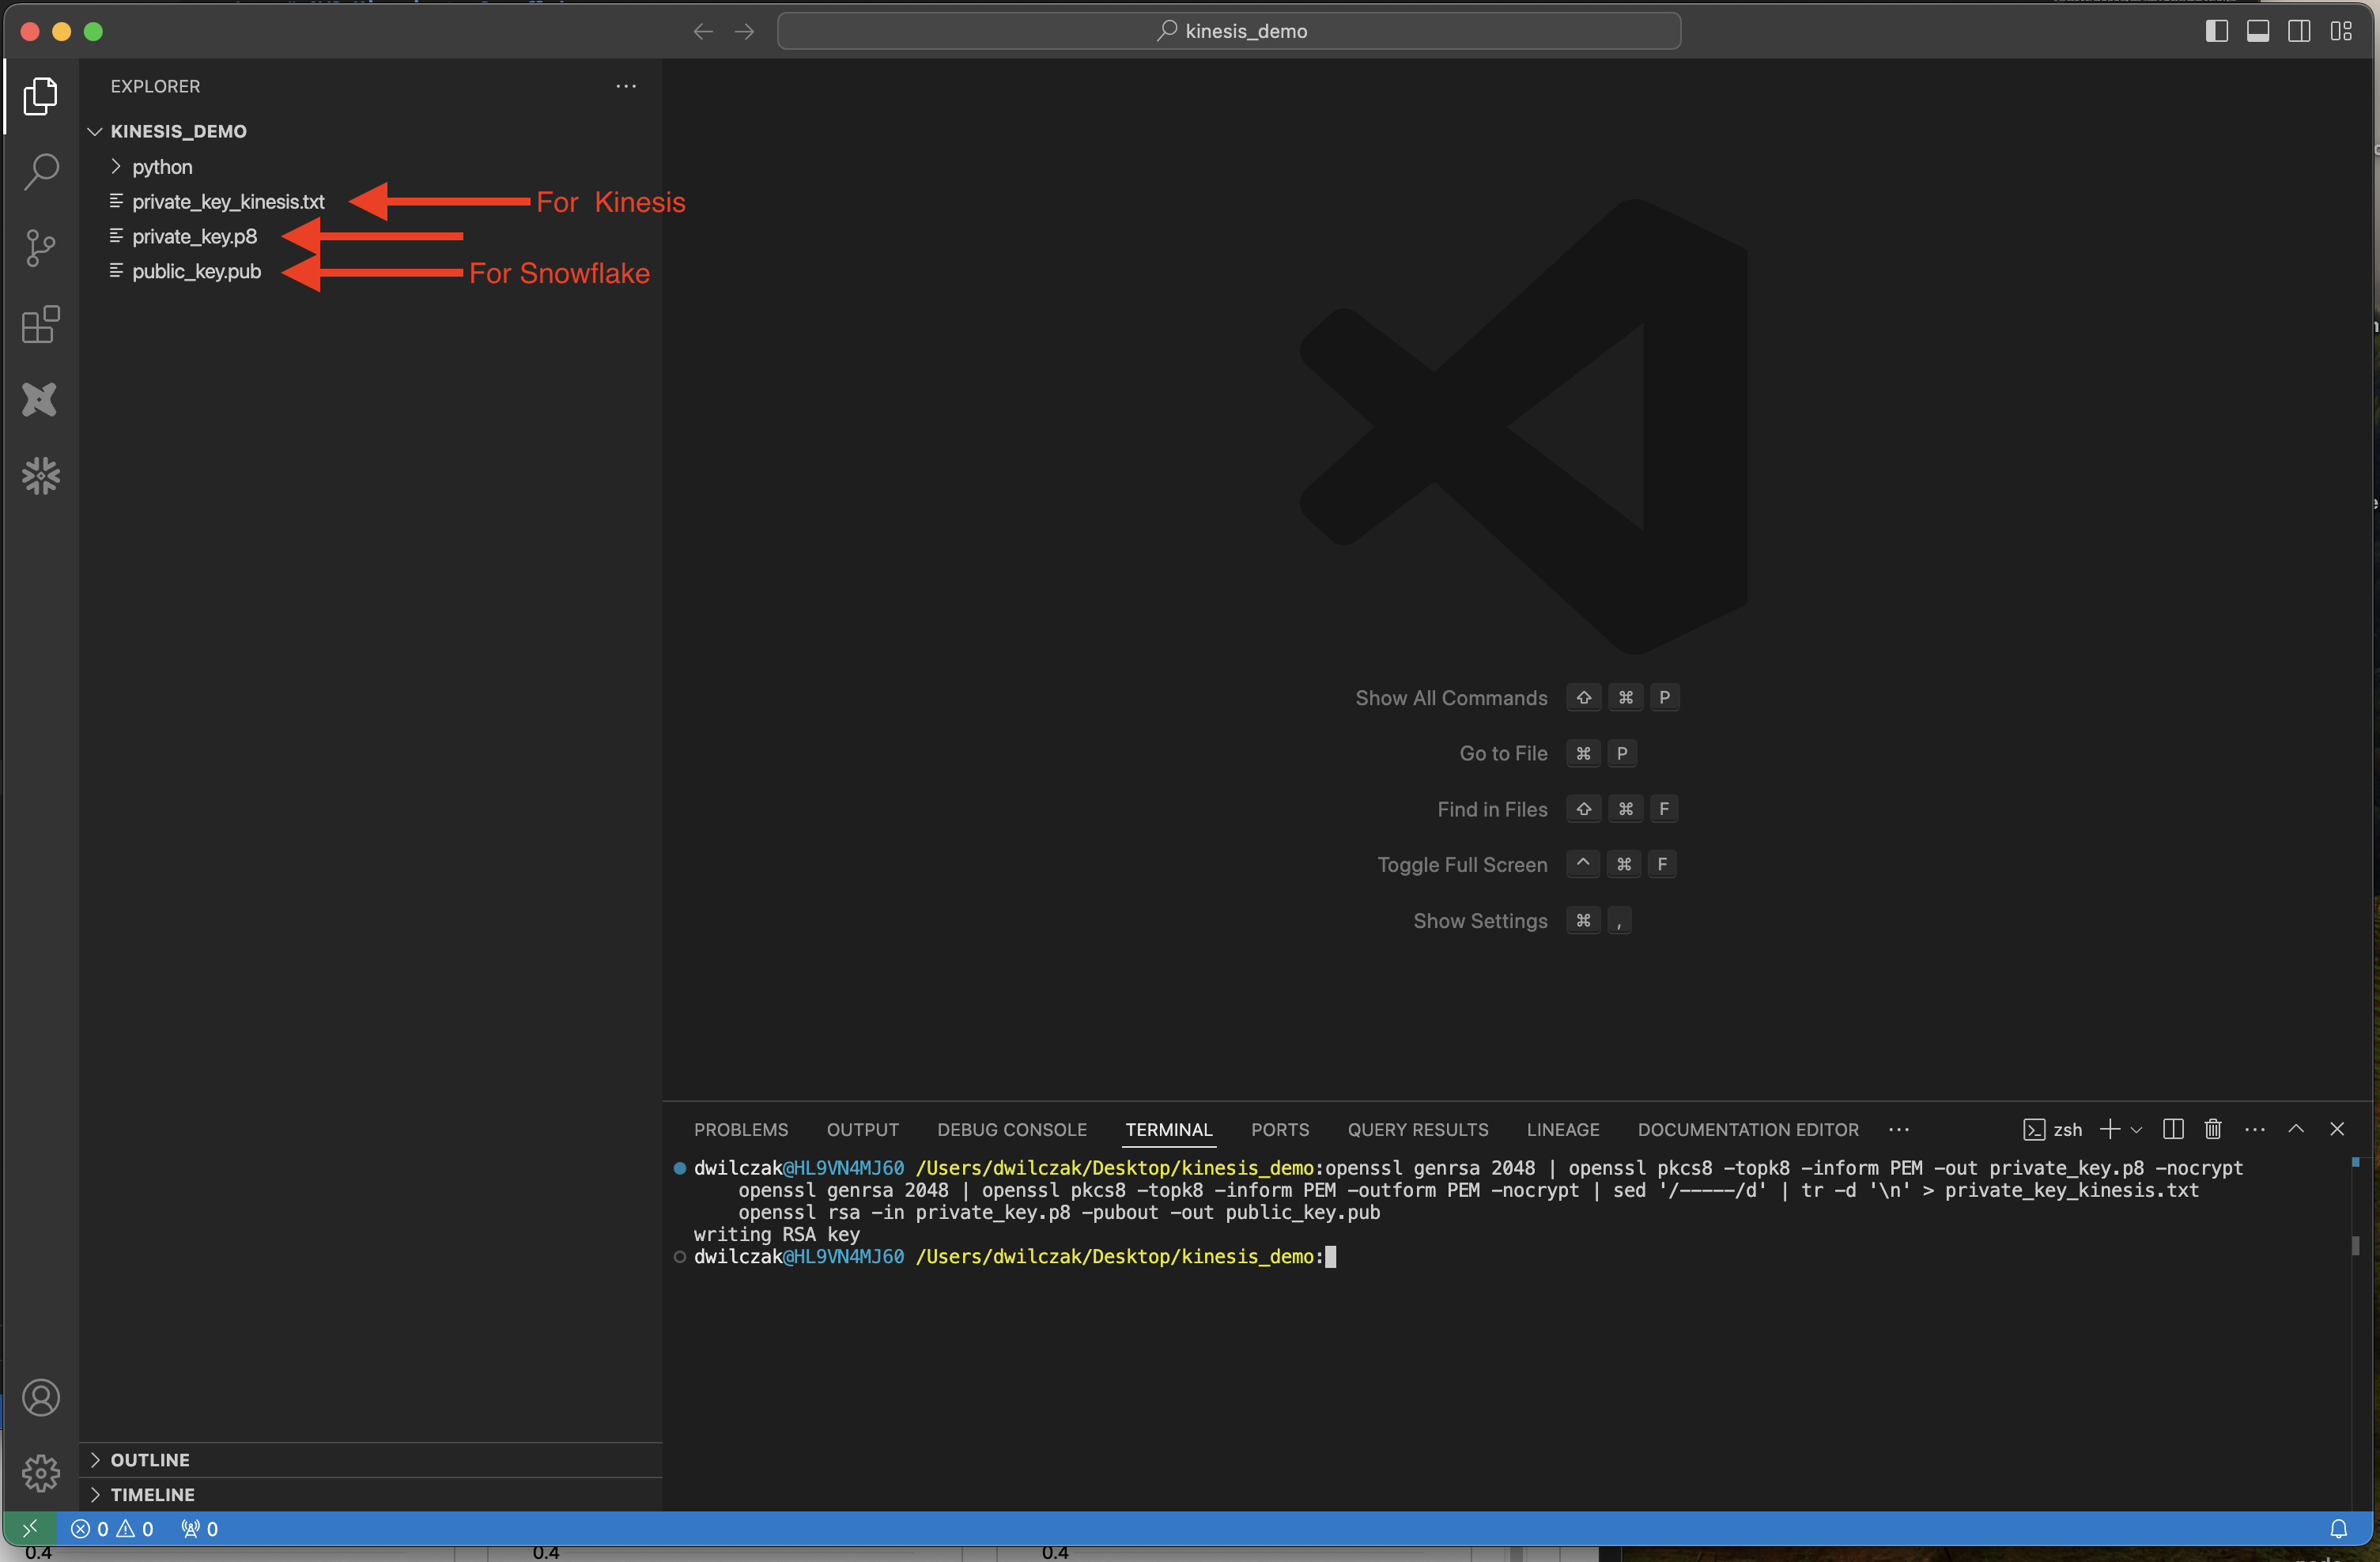Image resolution: width=2380 pixels, height=1562 pixels.
Task: Open the Explorer view in activity bar
Action: coord(41,96)
